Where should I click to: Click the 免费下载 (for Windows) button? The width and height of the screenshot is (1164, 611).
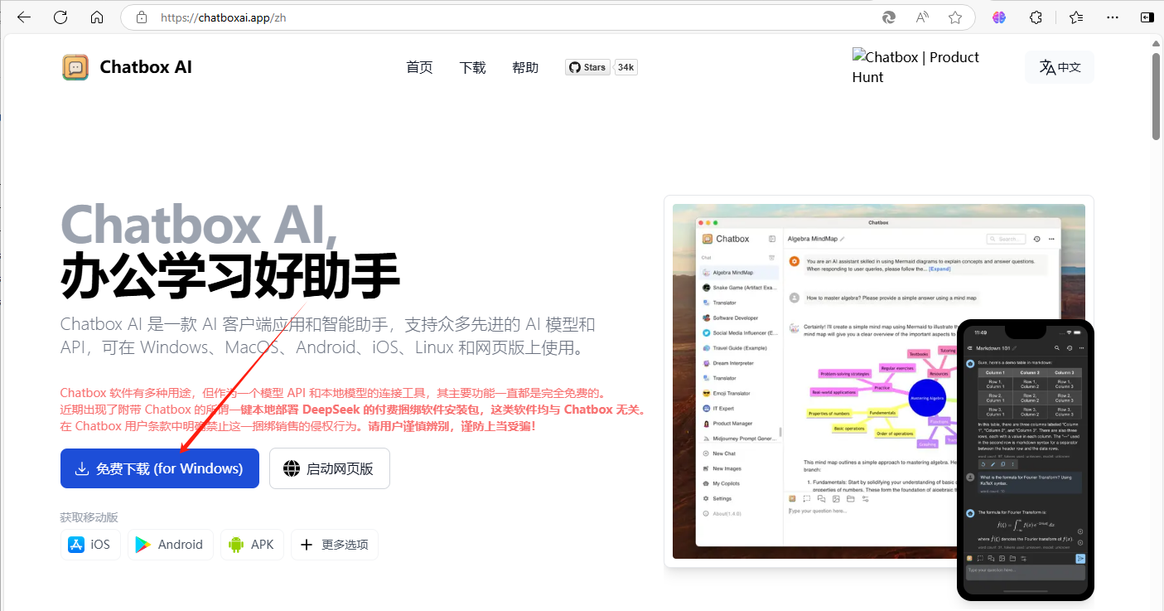tap(160, 468)
